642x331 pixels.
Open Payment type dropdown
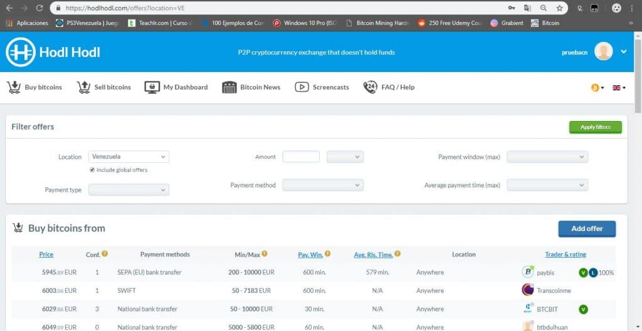click(129, 190)
